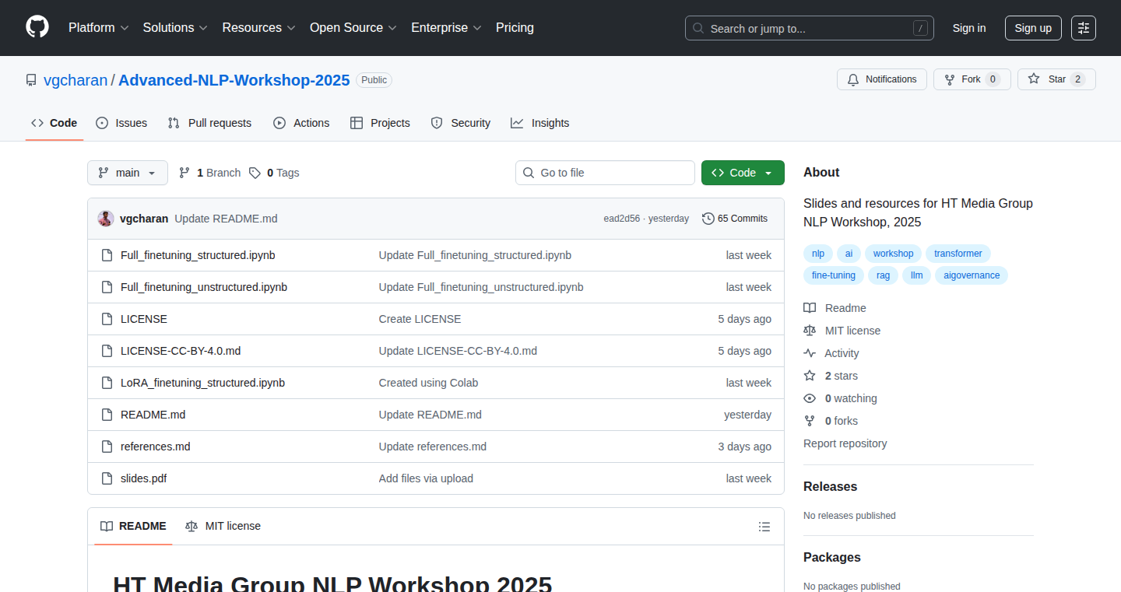Image resolution: width=1121 pixels, height=592 pixels.
Task: Open the Pull requests tab
Action: point(209,123)
